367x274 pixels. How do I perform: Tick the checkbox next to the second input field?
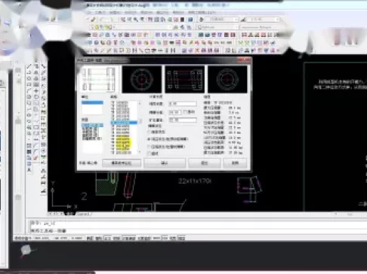pyautogui.click(x=186, y=112)
